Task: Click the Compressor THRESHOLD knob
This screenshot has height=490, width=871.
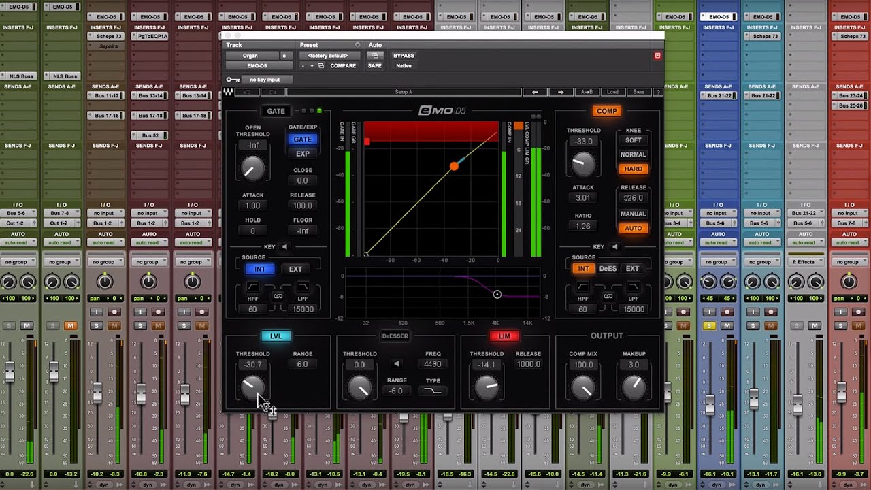Action: 582,163
